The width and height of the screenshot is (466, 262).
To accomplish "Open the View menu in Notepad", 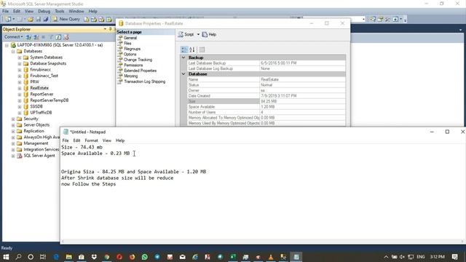I will coord(107,140).
